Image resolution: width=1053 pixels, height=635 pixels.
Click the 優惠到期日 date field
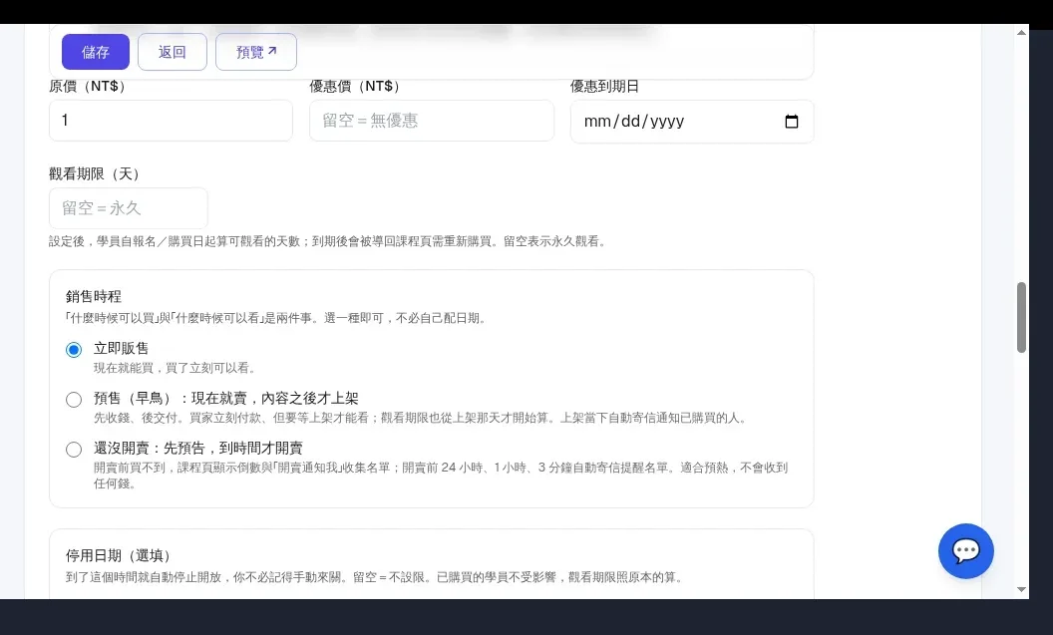[692, 122]
